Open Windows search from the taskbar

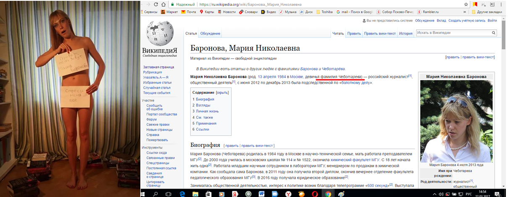(155, 194)
